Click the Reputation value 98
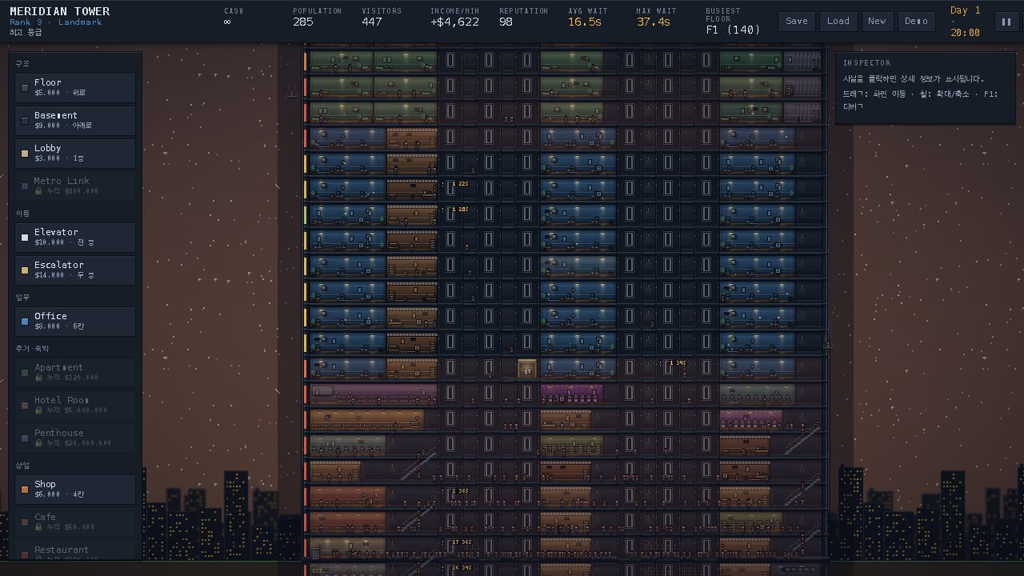The width and height of the screenshot is (1024, 576). [506, 22]
